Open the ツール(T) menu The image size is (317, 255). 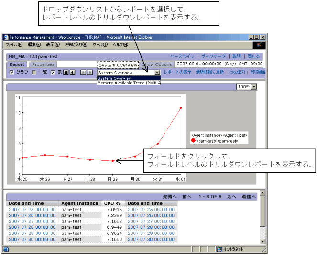point(100,45)
